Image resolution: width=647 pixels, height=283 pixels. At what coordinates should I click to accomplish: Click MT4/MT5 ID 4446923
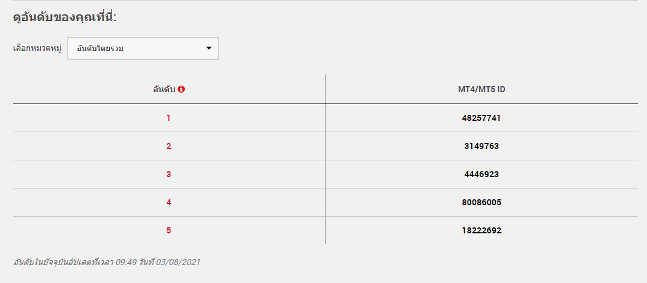click(482, 174)
